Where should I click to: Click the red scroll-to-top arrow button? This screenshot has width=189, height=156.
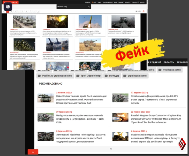33,152
